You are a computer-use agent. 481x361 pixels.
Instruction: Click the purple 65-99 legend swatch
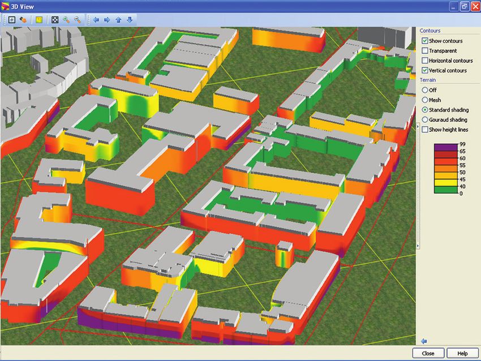tap(446, 147)
